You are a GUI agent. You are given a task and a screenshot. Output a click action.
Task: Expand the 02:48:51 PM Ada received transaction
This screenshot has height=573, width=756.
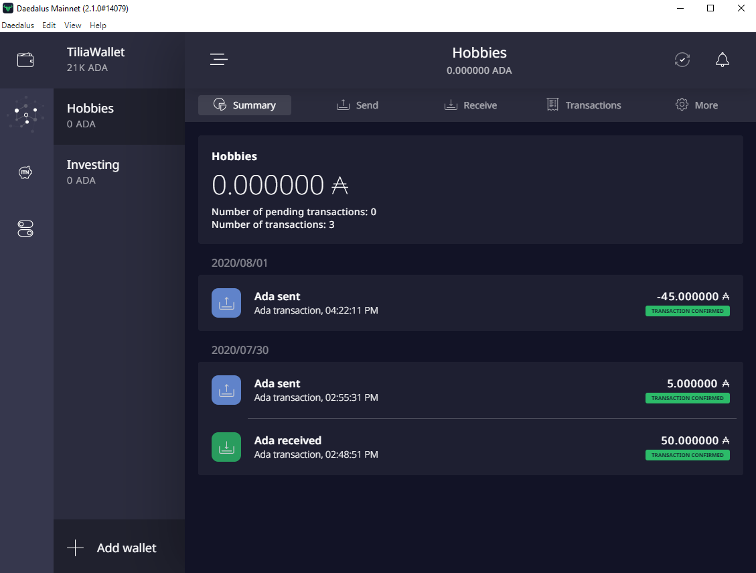point(471,447)
